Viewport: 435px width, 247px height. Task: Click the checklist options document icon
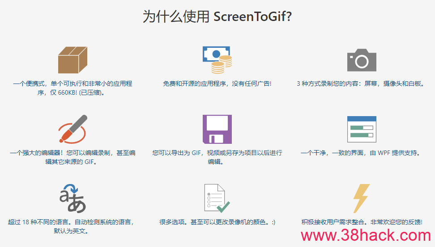point(217,198)
